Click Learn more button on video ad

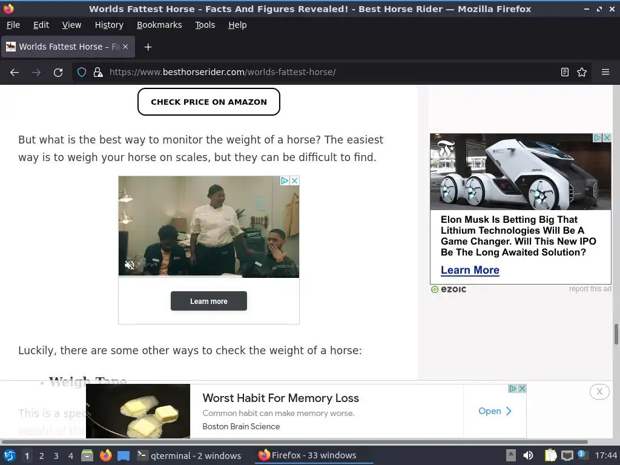coord(209,302)
